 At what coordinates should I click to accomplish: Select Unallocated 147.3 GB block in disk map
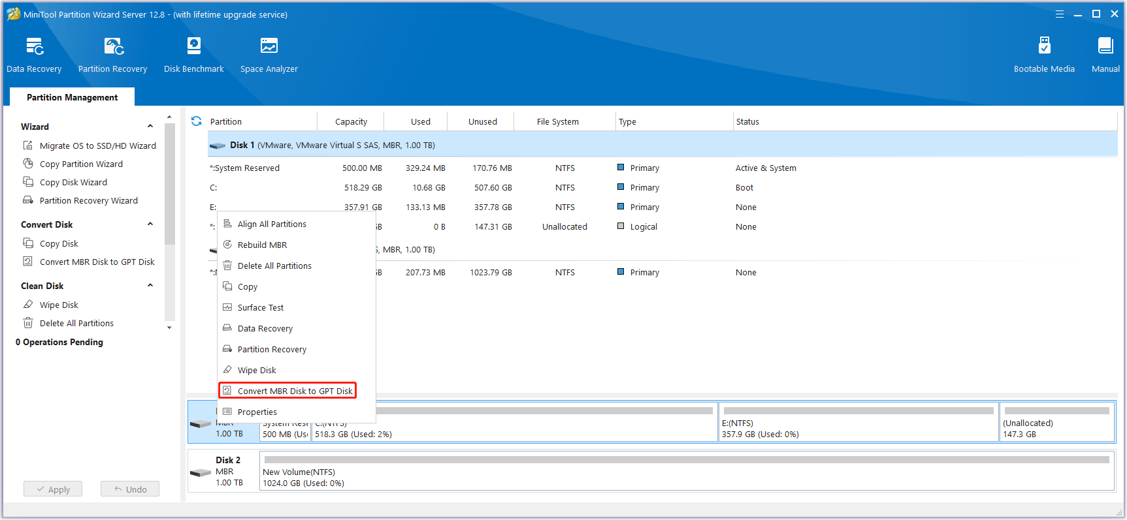point(1057,421)
